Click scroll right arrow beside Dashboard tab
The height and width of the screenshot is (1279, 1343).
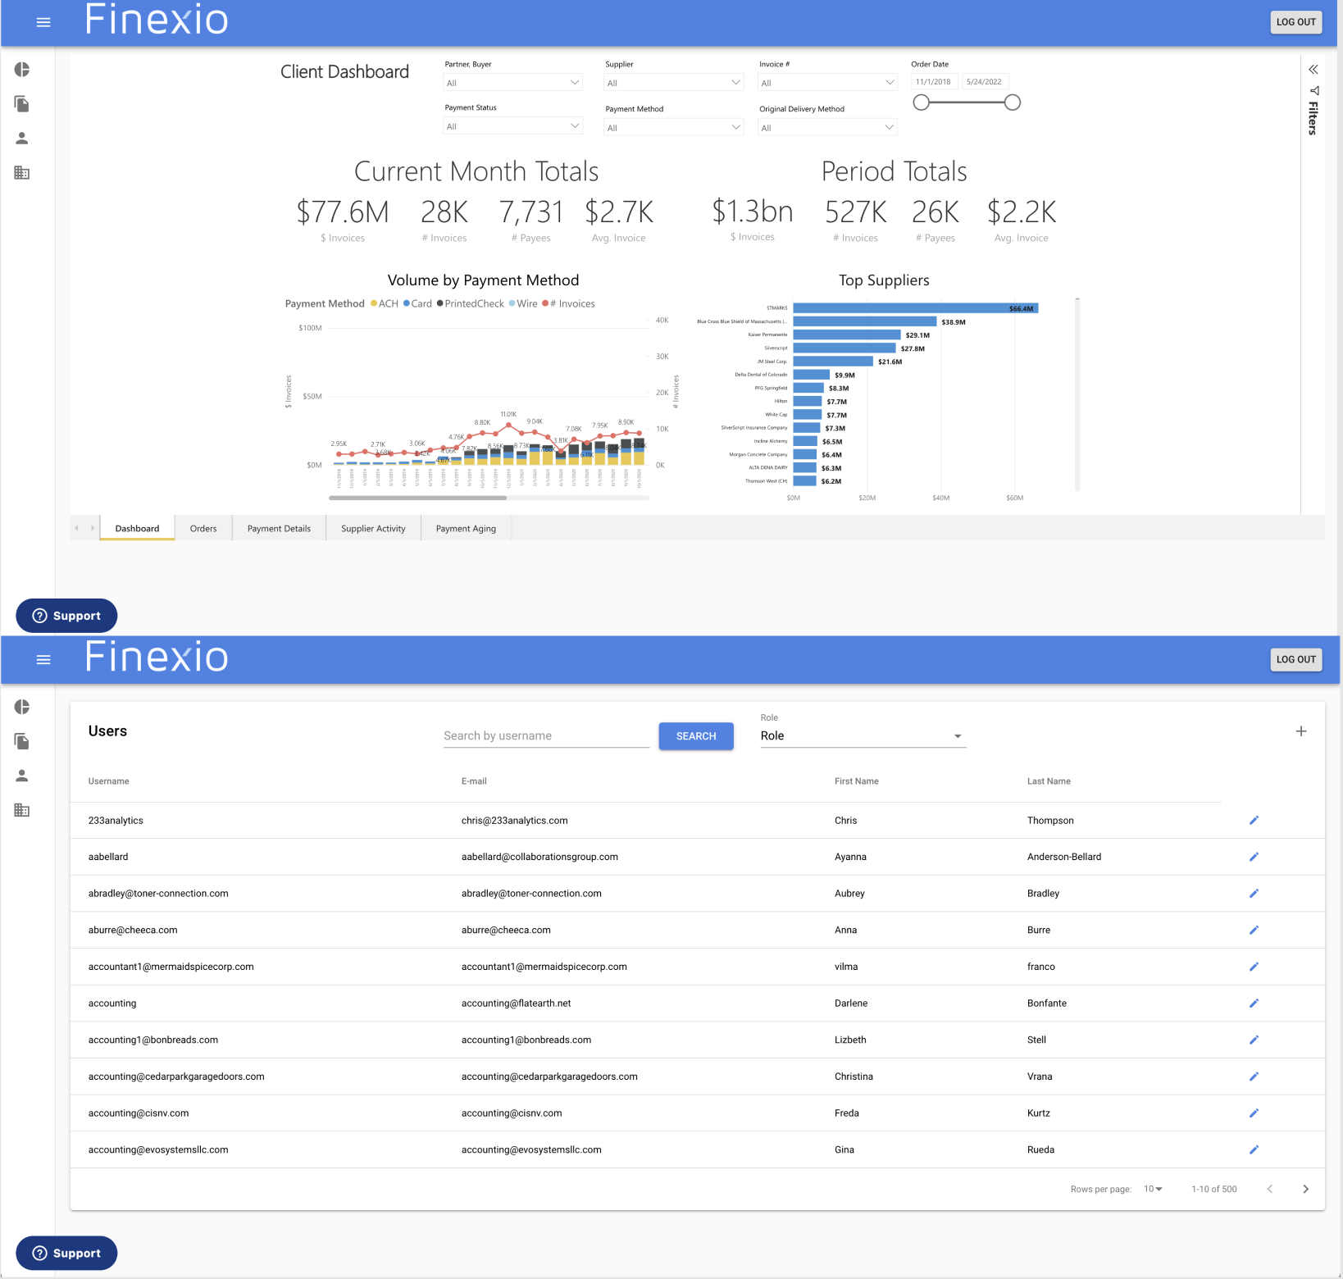[x=93, y=528]
